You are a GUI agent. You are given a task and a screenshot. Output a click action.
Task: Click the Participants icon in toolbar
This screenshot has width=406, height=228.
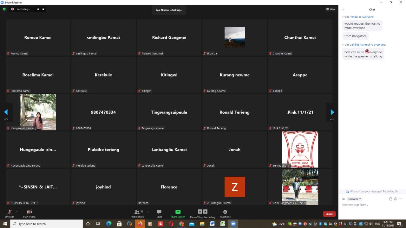[x=137, y=213]
